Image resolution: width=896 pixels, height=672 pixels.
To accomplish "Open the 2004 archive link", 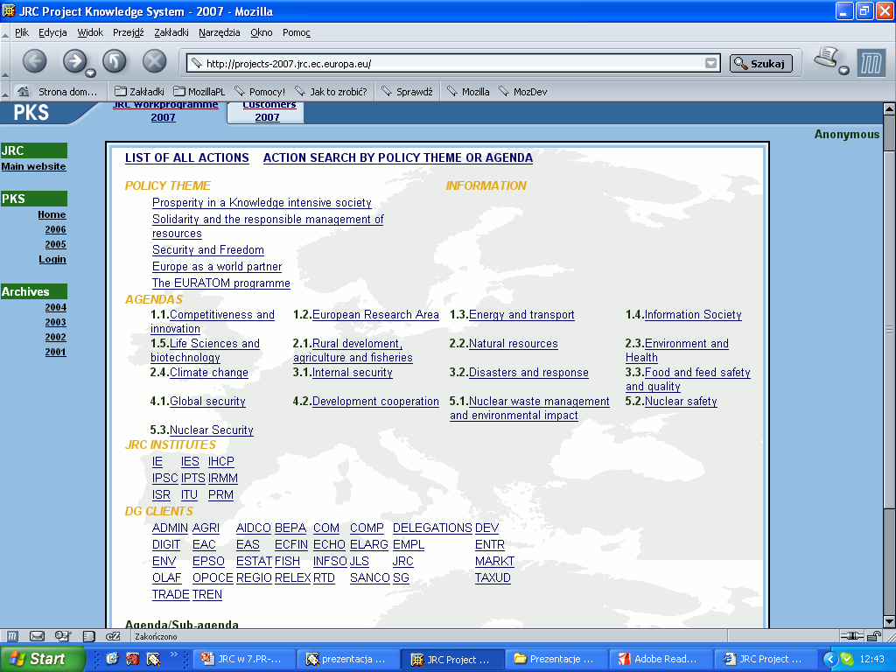I will point(55,307).
